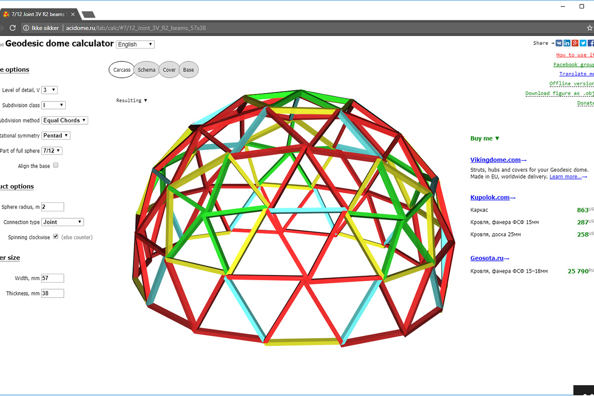Select the Cover tab
The image size is (594, 396).
pos(169,70)
